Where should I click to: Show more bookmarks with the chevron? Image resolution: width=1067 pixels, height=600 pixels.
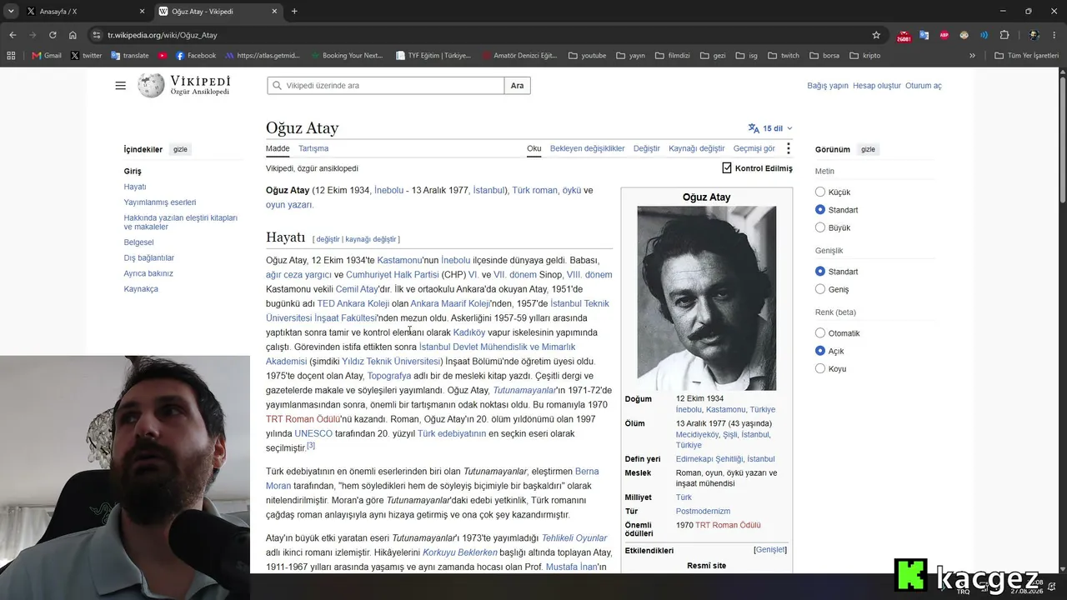pos(972,56)
